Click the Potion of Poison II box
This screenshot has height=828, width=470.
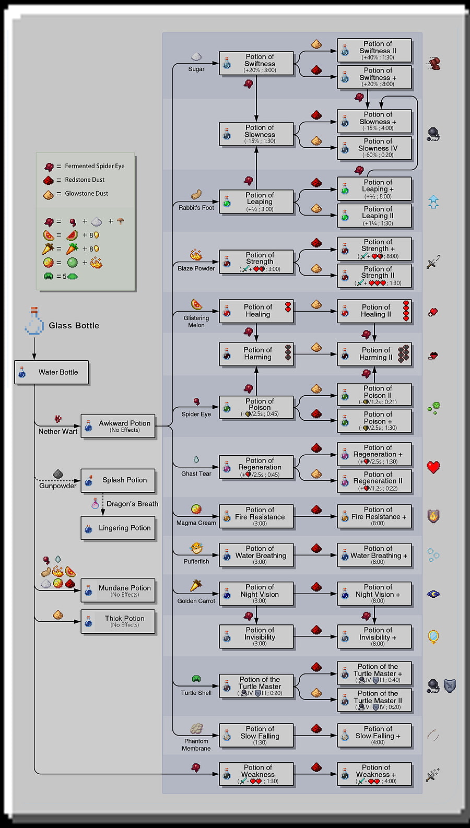click(374, 395)
